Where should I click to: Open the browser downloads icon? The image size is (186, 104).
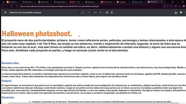pyautogui.click(x=180, y=6)
